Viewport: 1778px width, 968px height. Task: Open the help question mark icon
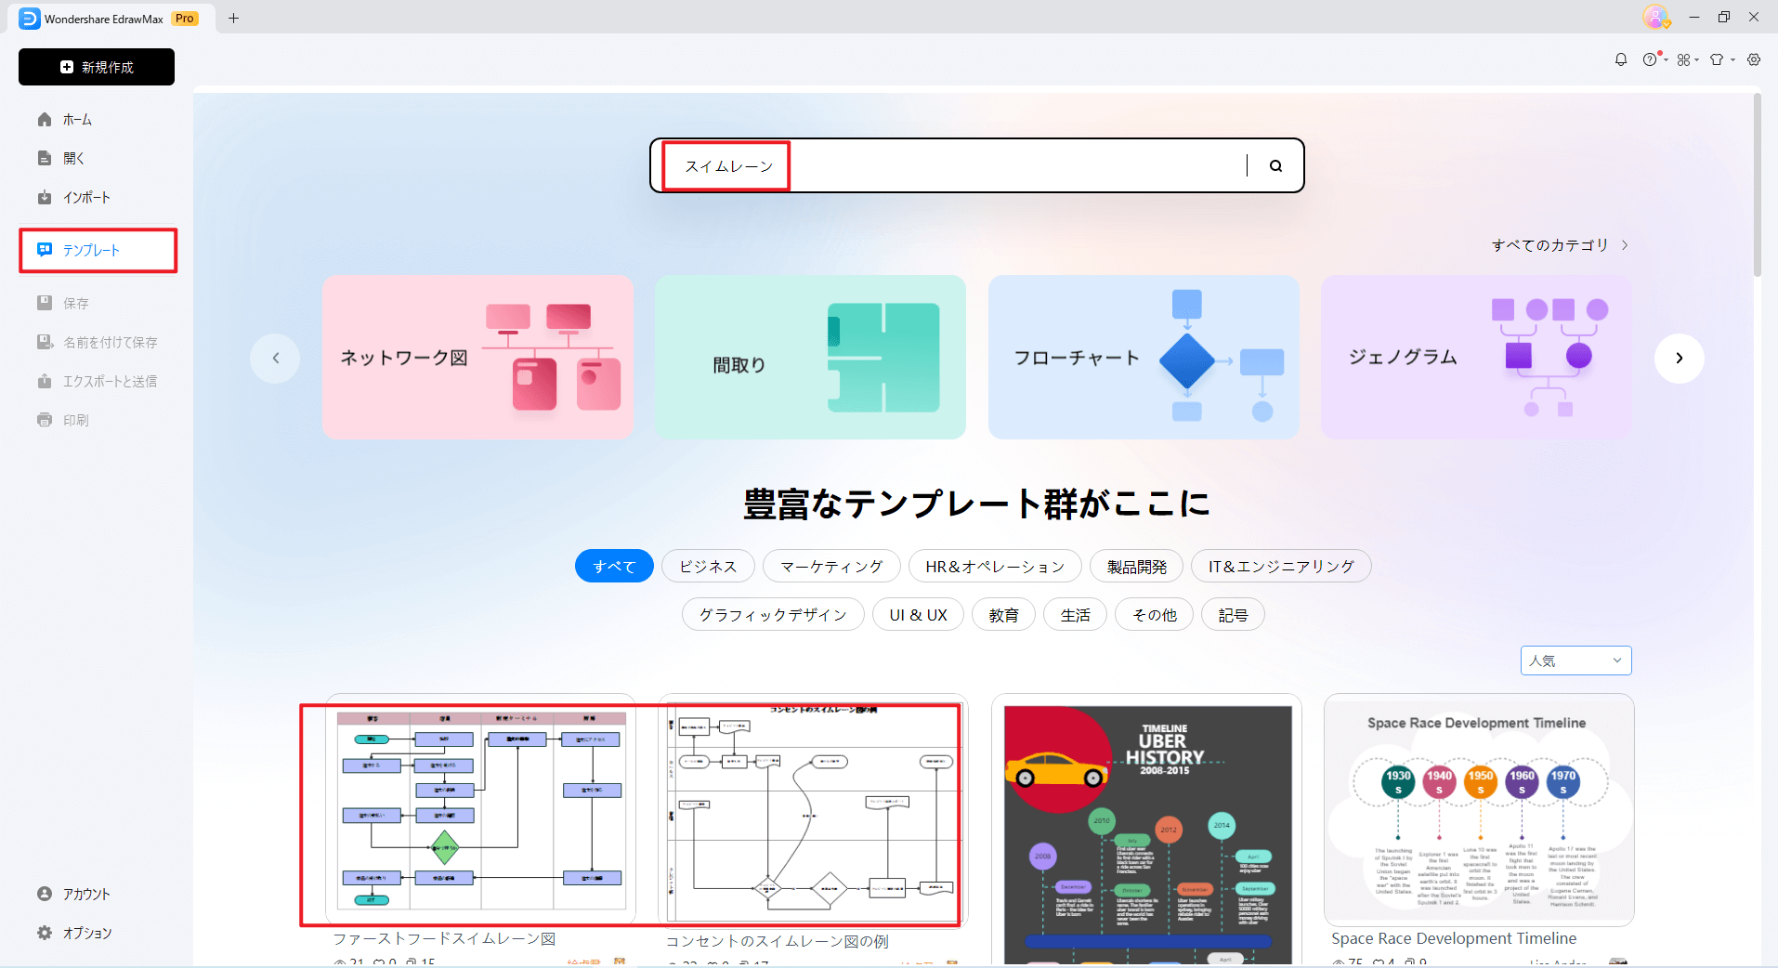[x=1650, y=59]
